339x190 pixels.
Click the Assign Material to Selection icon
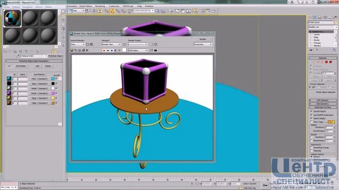click(x=15, y=52)
